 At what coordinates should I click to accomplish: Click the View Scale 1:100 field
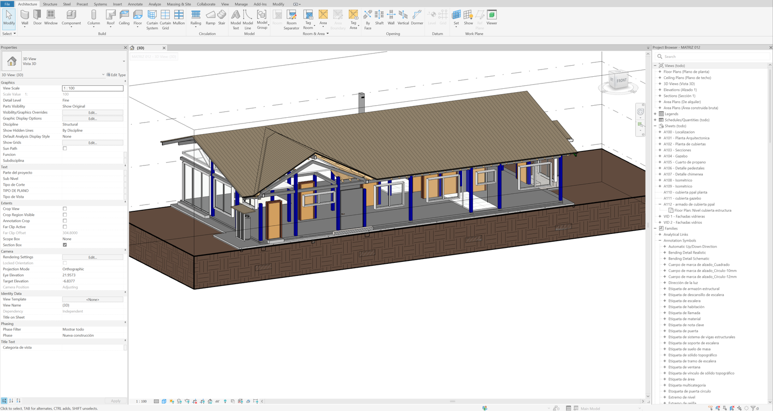(93, 88)
